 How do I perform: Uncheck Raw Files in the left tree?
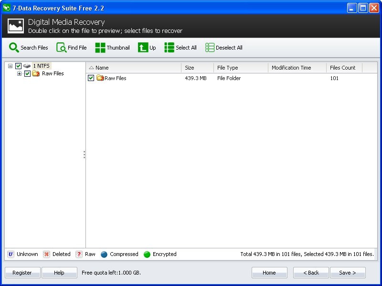click(x=27, y=73)
